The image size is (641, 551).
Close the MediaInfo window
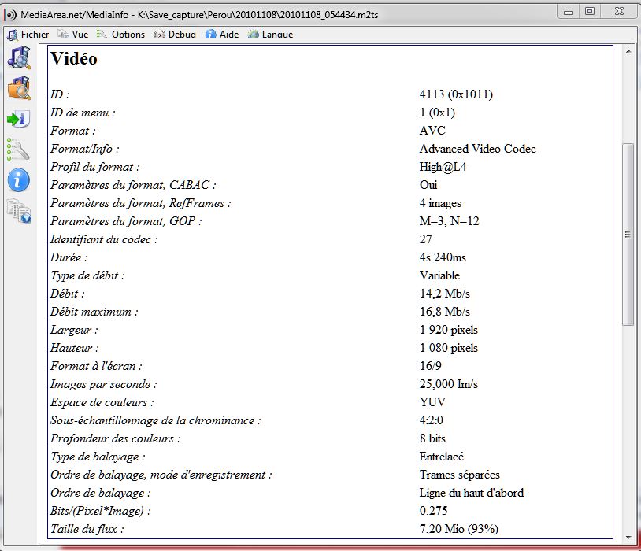coord(619,12)
